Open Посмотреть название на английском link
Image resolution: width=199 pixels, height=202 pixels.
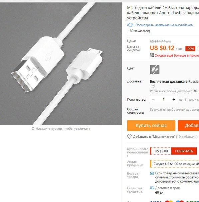coord(164,25)
